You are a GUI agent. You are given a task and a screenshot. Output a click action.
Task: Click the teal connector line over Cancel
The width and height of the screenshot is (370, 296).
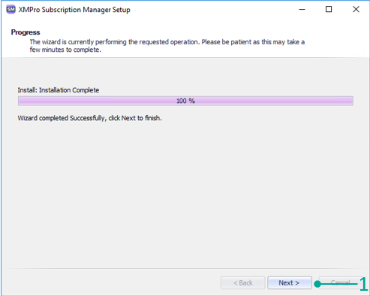click(x=339, y=284)
